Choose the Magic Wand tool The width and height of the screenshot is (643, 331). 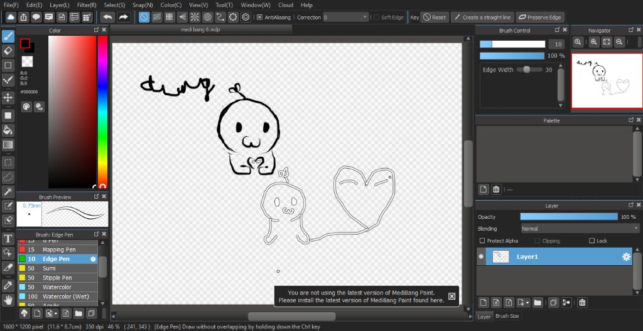(x=8, y=191)
